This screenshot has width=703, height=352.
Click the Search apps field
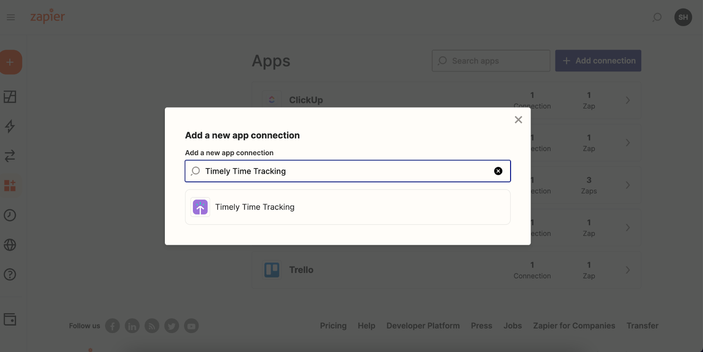491,61
